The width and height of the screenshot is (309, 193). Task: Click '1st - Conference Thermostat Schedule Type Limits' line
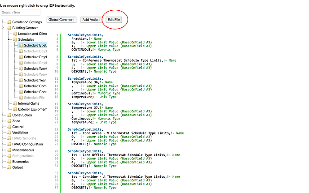[124, 60]
